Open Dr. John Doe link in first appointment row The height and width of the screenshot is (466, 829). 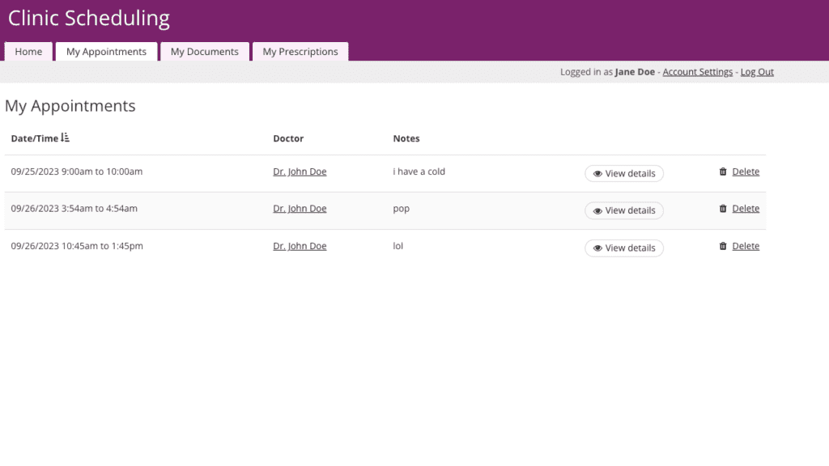[300, 172]
